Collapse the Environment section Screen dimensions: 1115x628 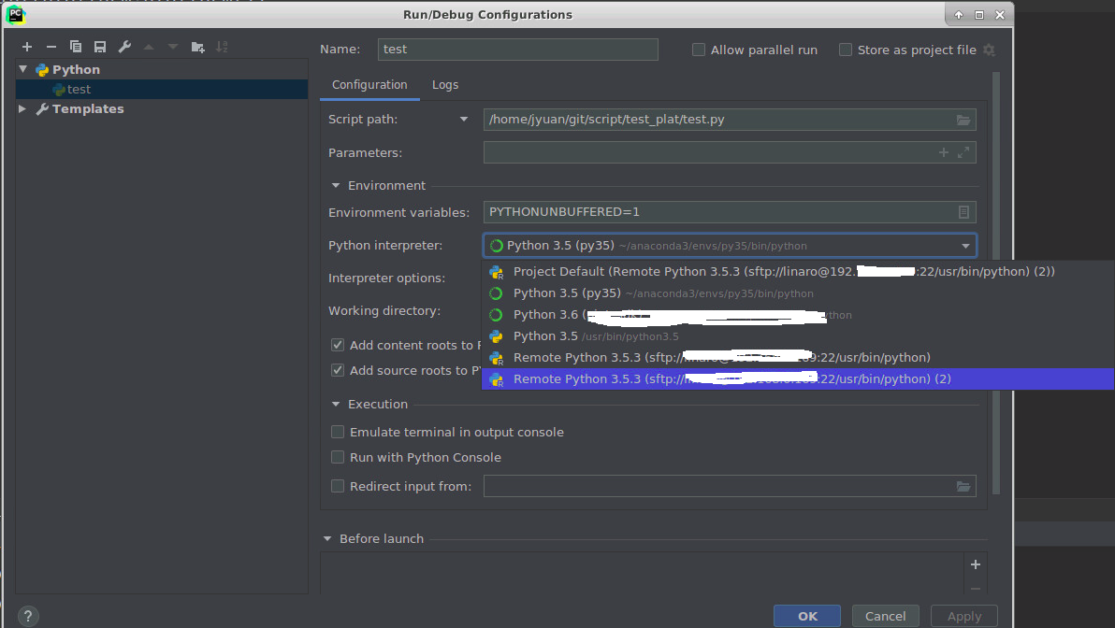click(x=336, y=185)
